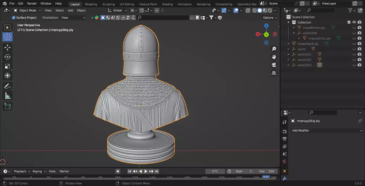Open the Playback dropdown in the timeline

(x=22, y=171)
